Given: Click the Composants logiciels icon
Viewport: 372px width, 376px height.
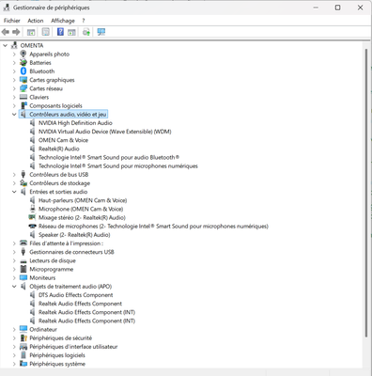Looking at the screenshot, I should (23, 105).
